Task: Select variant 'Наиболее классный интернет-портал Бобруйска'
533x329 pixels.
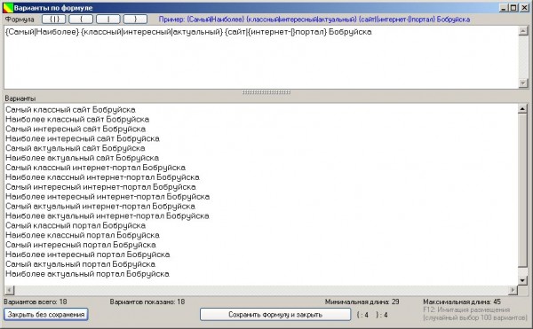Action: 103,177
